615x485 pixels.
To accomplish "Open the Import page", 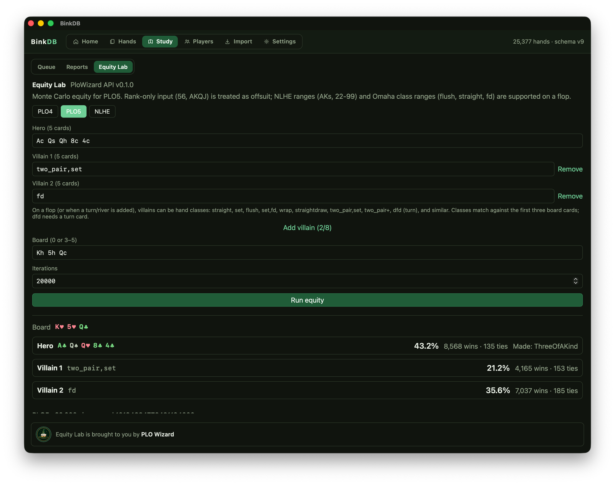I will pyautogui.click(x=239, y=41).
